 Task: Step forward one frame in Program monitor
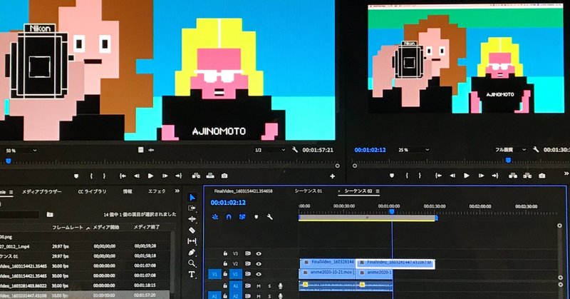pos(482,176)
